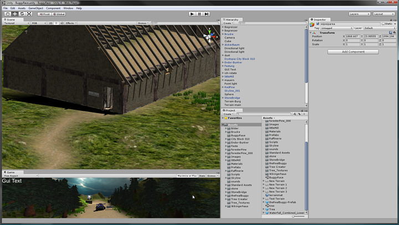This screenshot has width=399, height=225.
Task: Open the Component menu
Action: [x=53, y=8]
